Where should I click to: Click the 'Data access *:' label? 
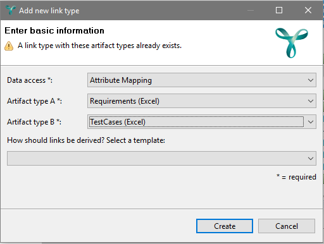pyautogui.click(x=30, y=80)
